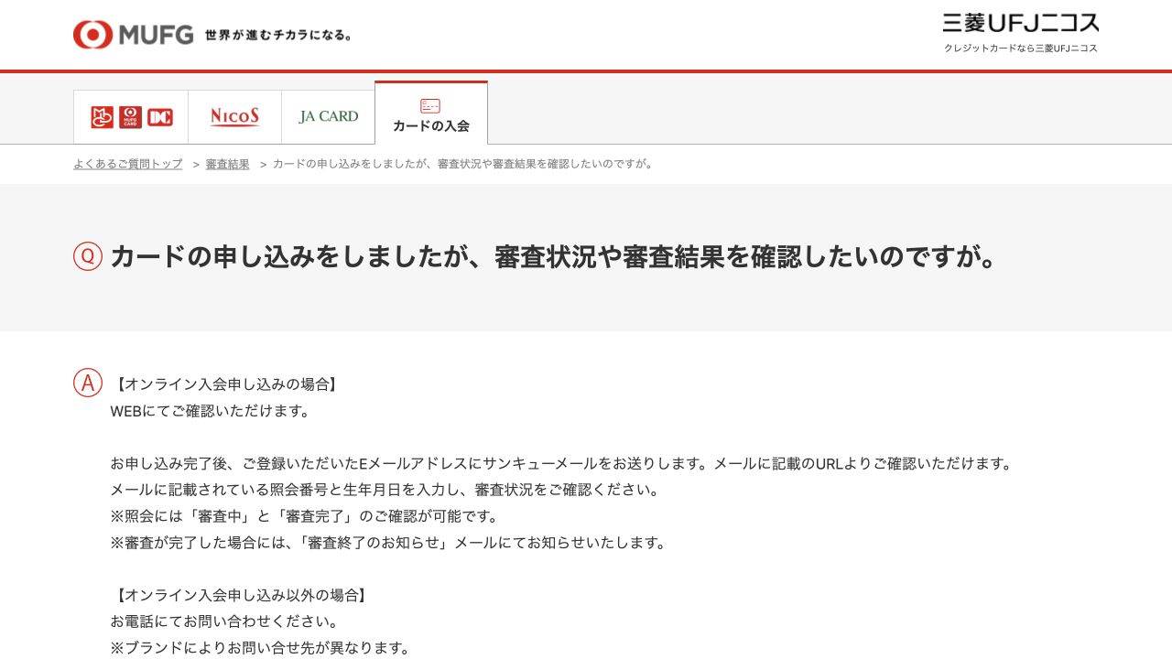Viewport: 1172px width, 659px height.
Task: Click the caption クレジットカードなら三菱UFJニコス
Action: pos(1021,48)
